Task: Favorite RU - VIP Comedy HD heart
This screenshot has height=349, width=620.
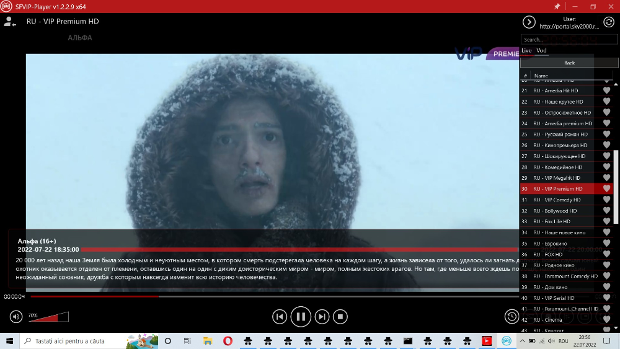Action: pyautogui.click(x=606, y=200)
